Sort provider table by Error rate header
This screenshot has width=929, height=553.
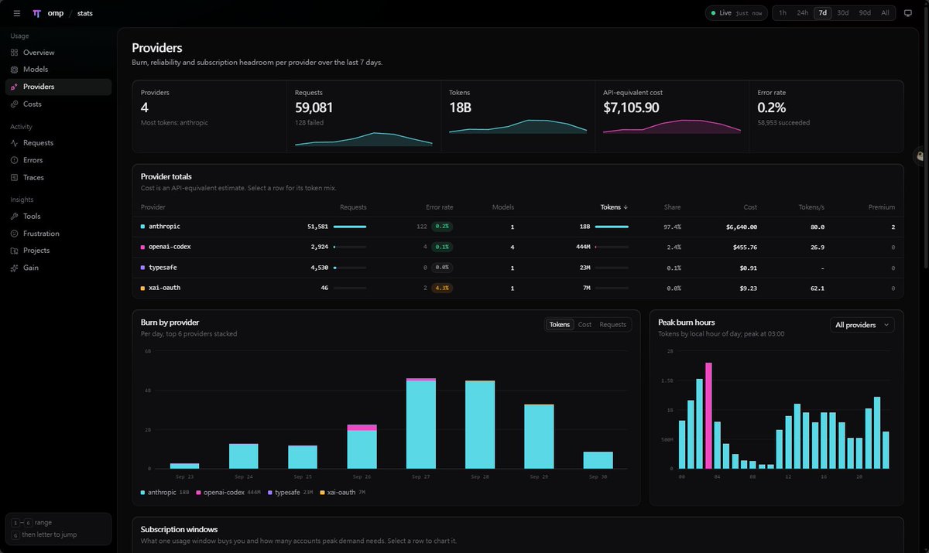[439, 207]
